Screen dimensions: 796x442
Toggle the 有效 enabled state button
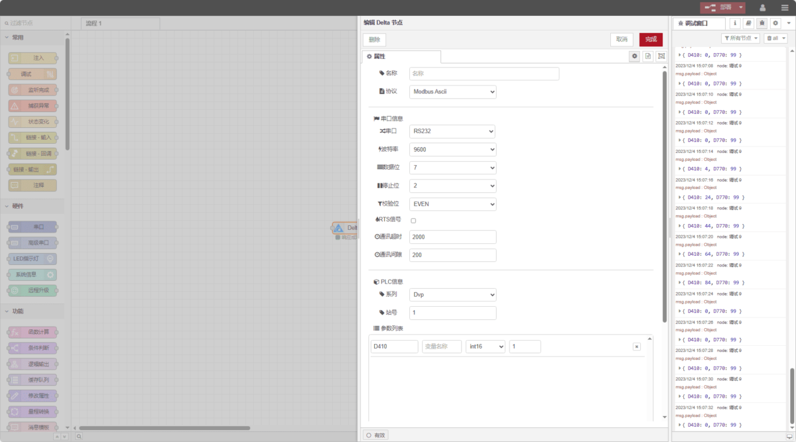pyautogui.click(x=375, y=435)
